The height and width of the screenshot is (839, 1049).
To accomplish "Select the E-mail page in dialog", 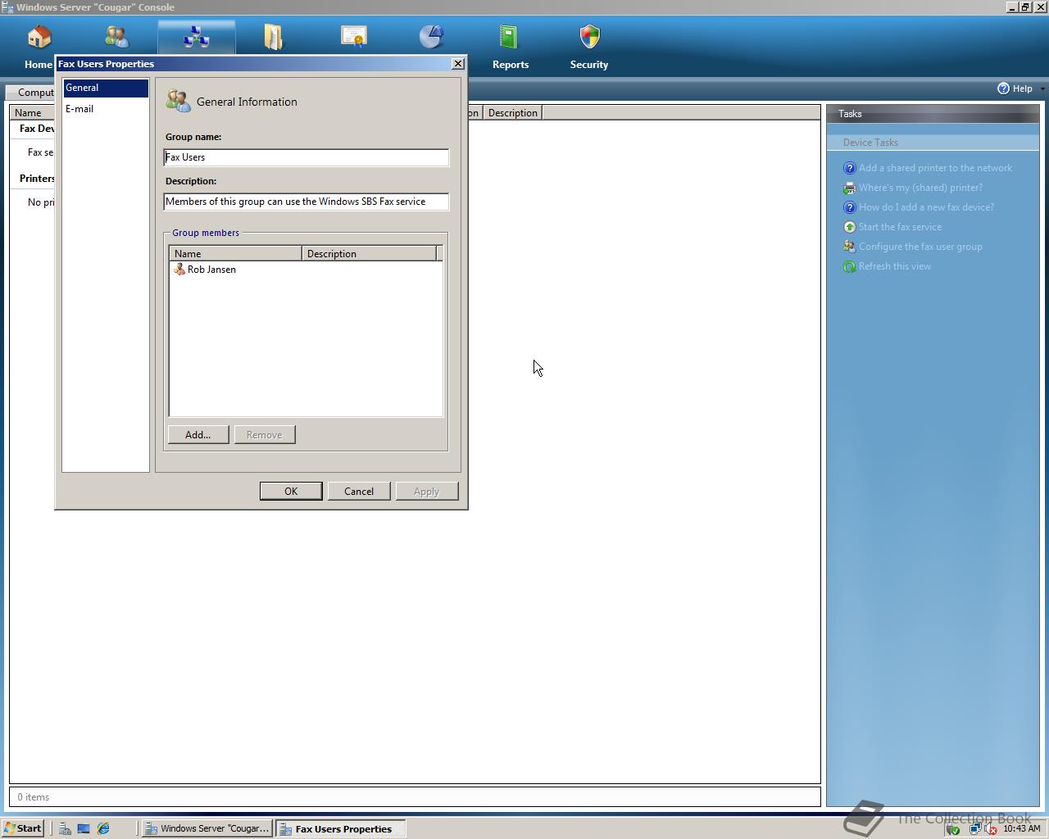I will coord(106,109).
